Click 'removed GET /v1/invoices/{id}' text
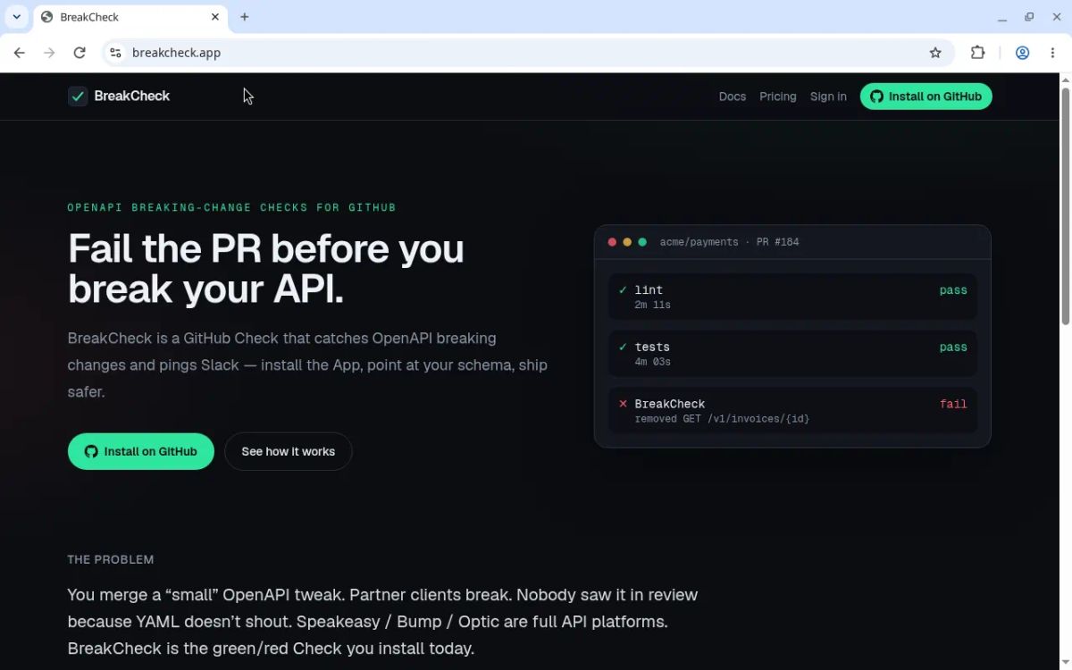 click(x=722, y=419)
